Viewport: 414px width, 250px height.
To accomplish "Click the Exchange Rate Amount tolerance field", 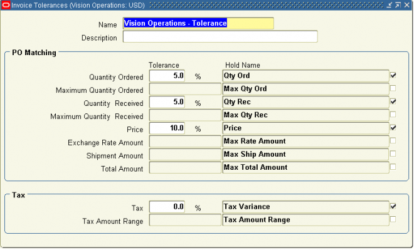I will pyautogui.click(x=185, y=141).
